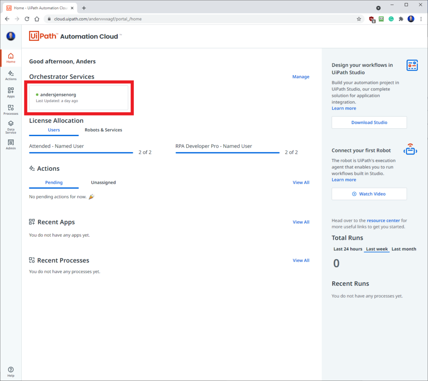428x381 pixels.
Task: Show Total Runs for Last 24 hours
Action: point(348,249)
